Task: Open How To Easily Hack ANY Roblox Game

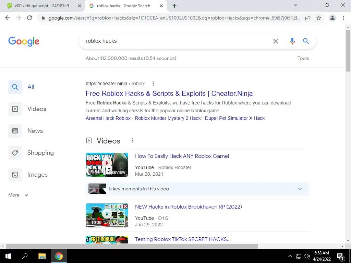Action: coord(182,156)
